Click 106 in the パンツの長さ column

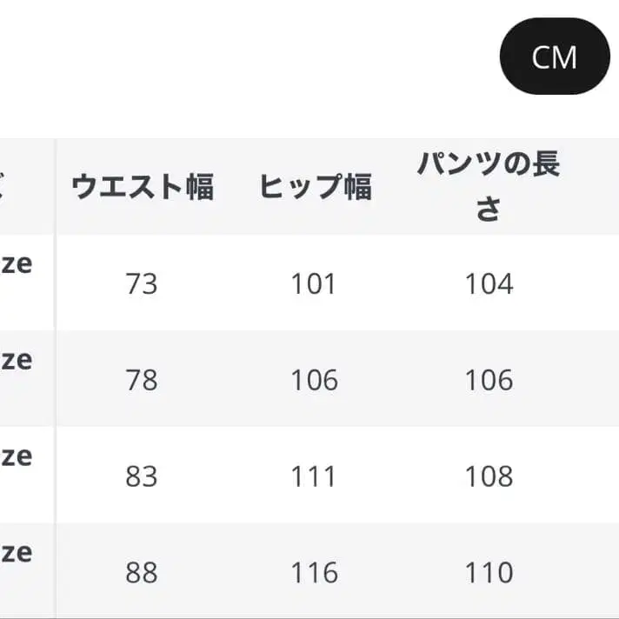489,380
